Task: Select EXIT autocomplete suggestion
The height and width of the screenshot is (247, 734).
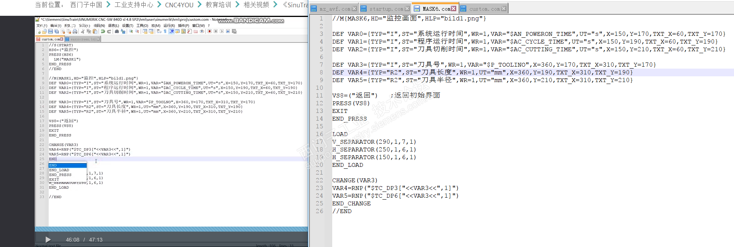Action: [x=67, y=180]
